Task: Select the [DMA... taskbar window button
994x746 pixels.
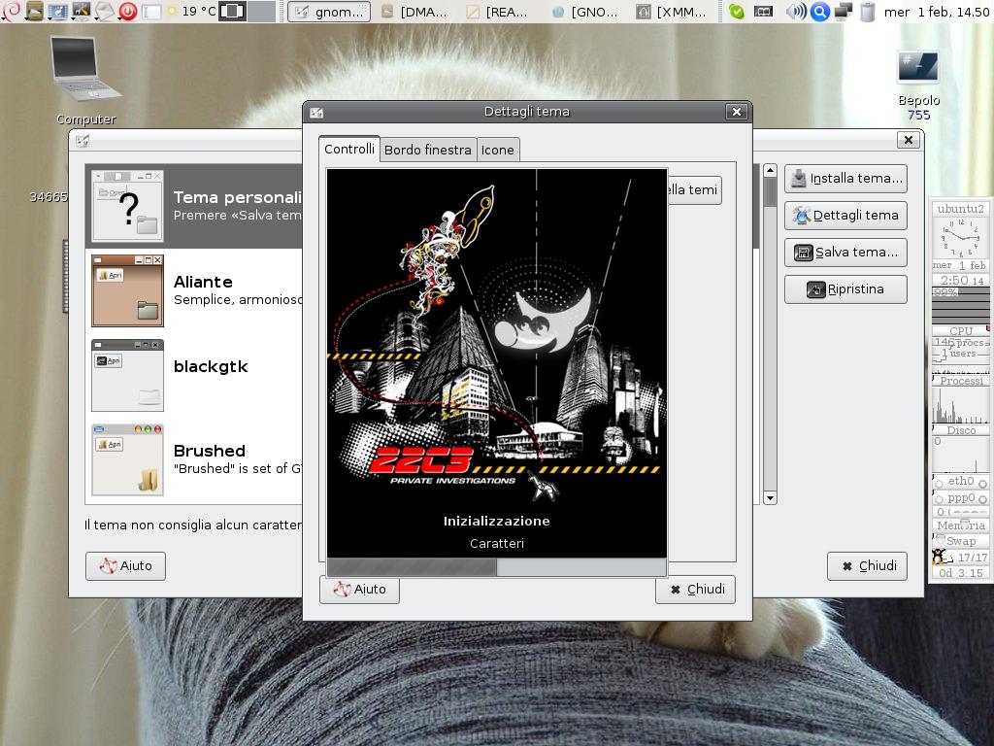Action: tap(414, 12)
